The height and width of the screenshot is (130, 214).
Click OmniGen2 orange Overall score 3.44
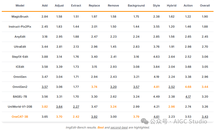[205, 87]
